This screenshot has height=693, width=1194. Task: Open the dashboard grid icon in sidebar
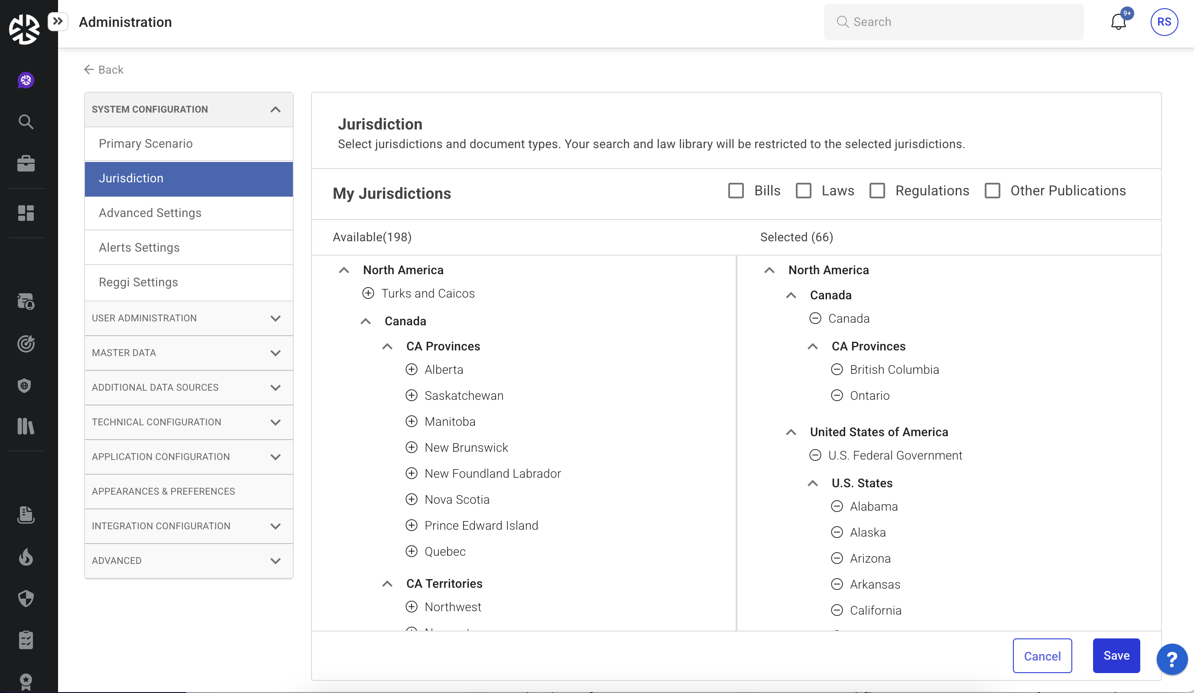26,213
